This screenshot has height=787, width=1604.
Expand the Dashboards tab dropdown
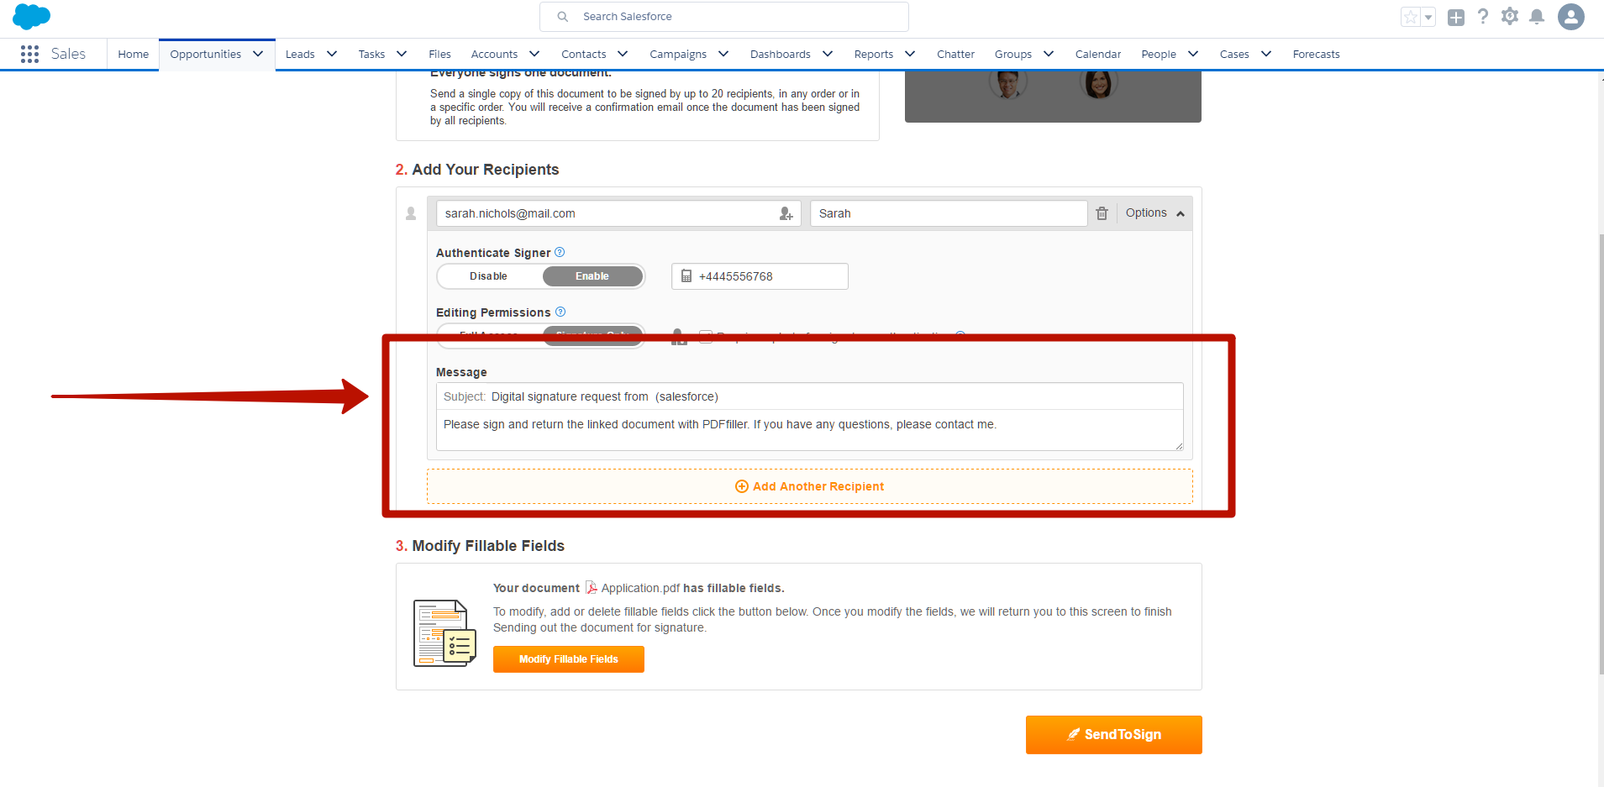pos(828,54)
